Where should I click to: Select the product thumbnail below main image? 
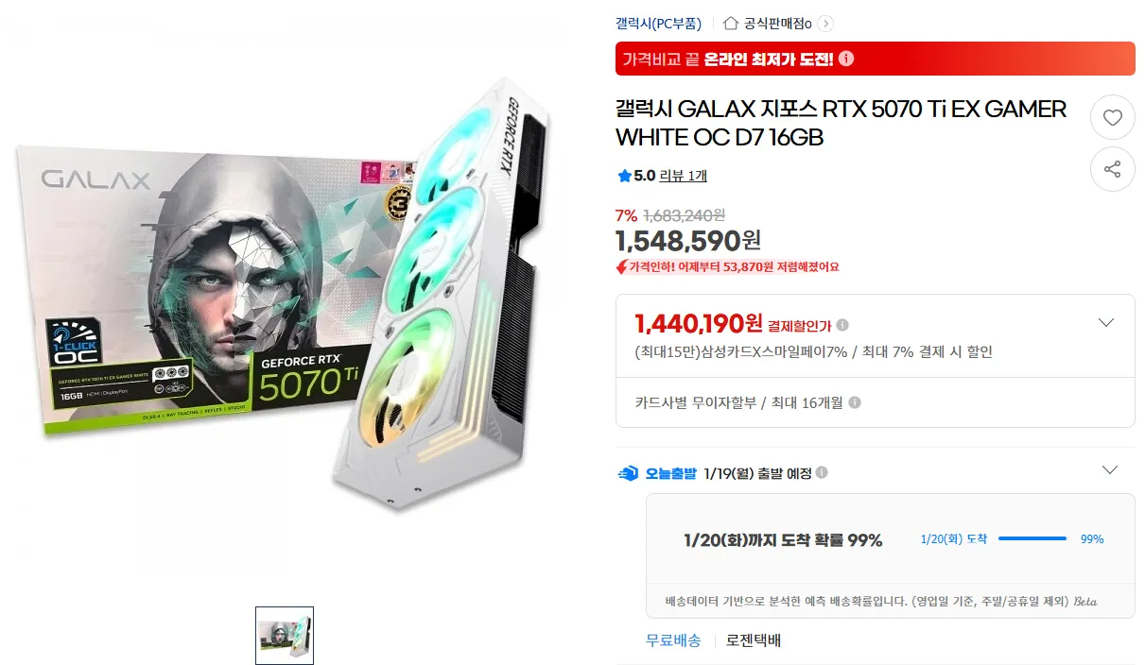pos(285,636)
